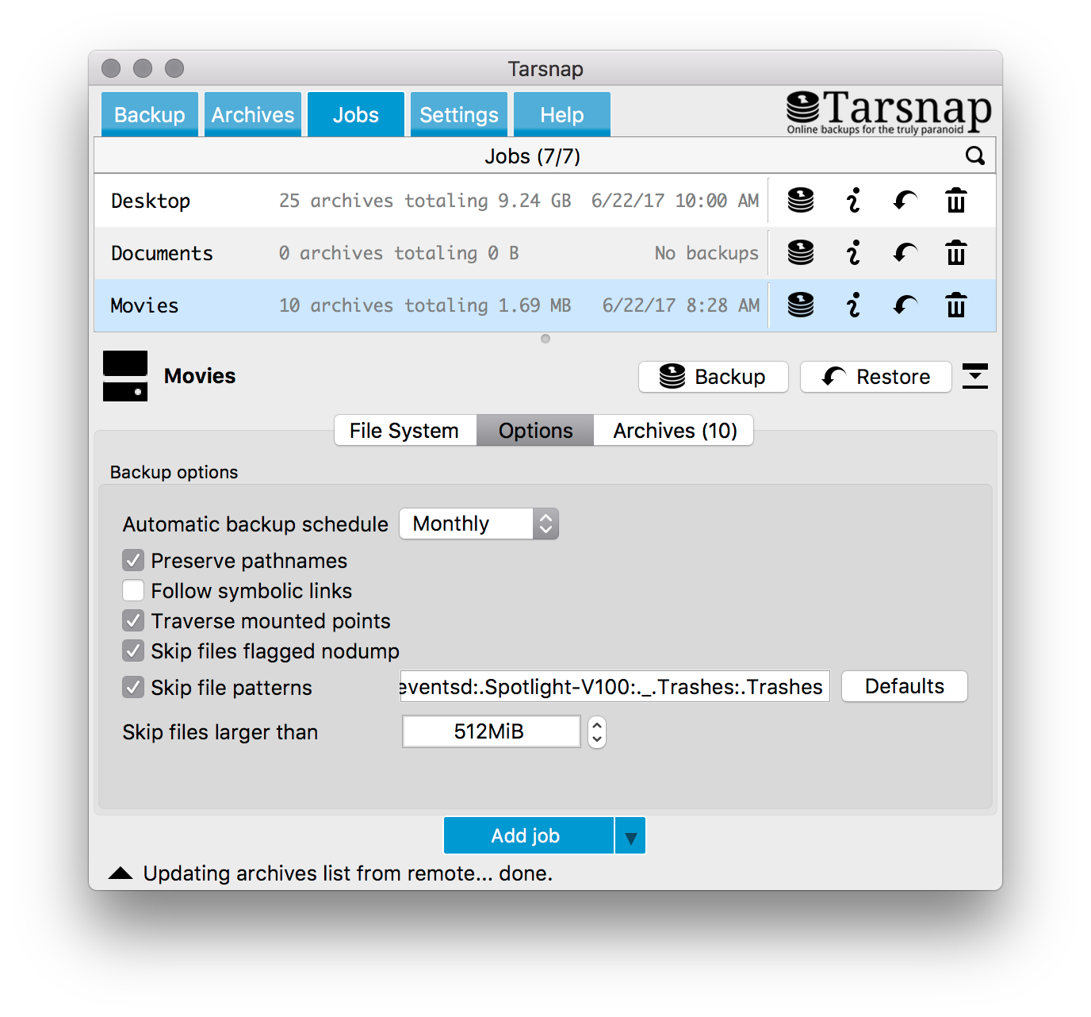Delete the Movies job via trash icon
This screenshot has height=1017, width=1091.
[x=956, y=305]
